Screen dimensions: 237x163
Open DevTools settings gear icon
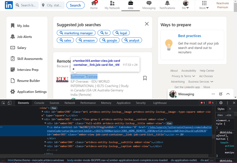221,103
